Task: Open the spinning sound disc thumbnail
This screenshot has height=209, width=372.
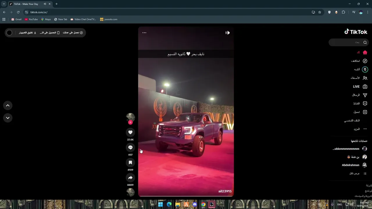Action: [x=130, y=192]
